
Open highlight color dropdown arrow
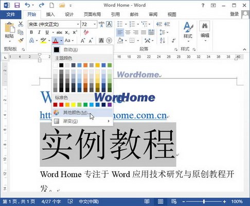coord(49,41)
